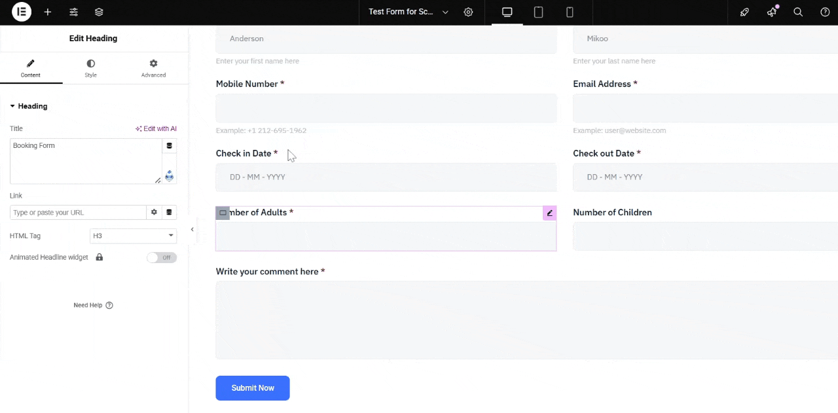
Task: Edit the Number of Adults field pencil icon
Action: coord(549,212)
